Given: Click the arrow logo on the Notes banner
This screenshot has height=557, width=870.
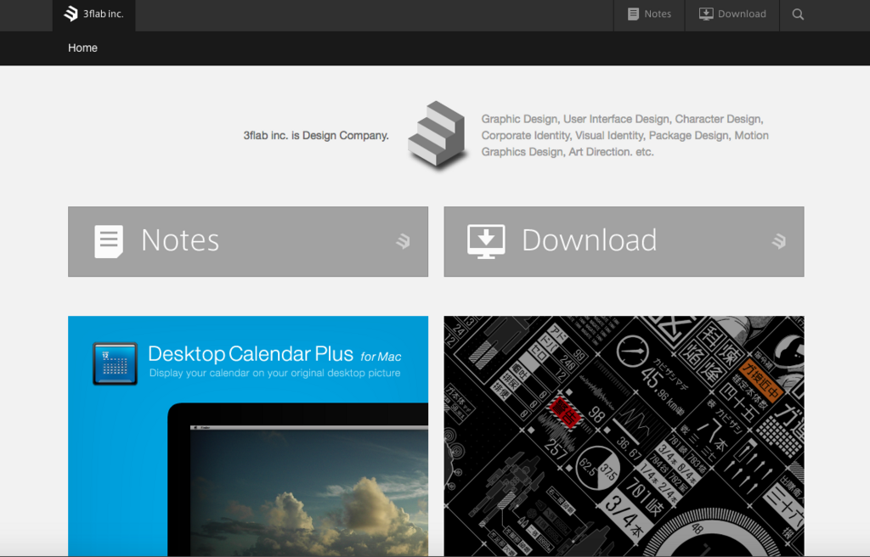Looking at the screenshot, I should 404,241.
